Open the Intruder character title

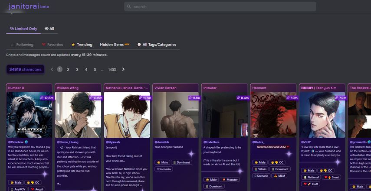coord(210,88)
